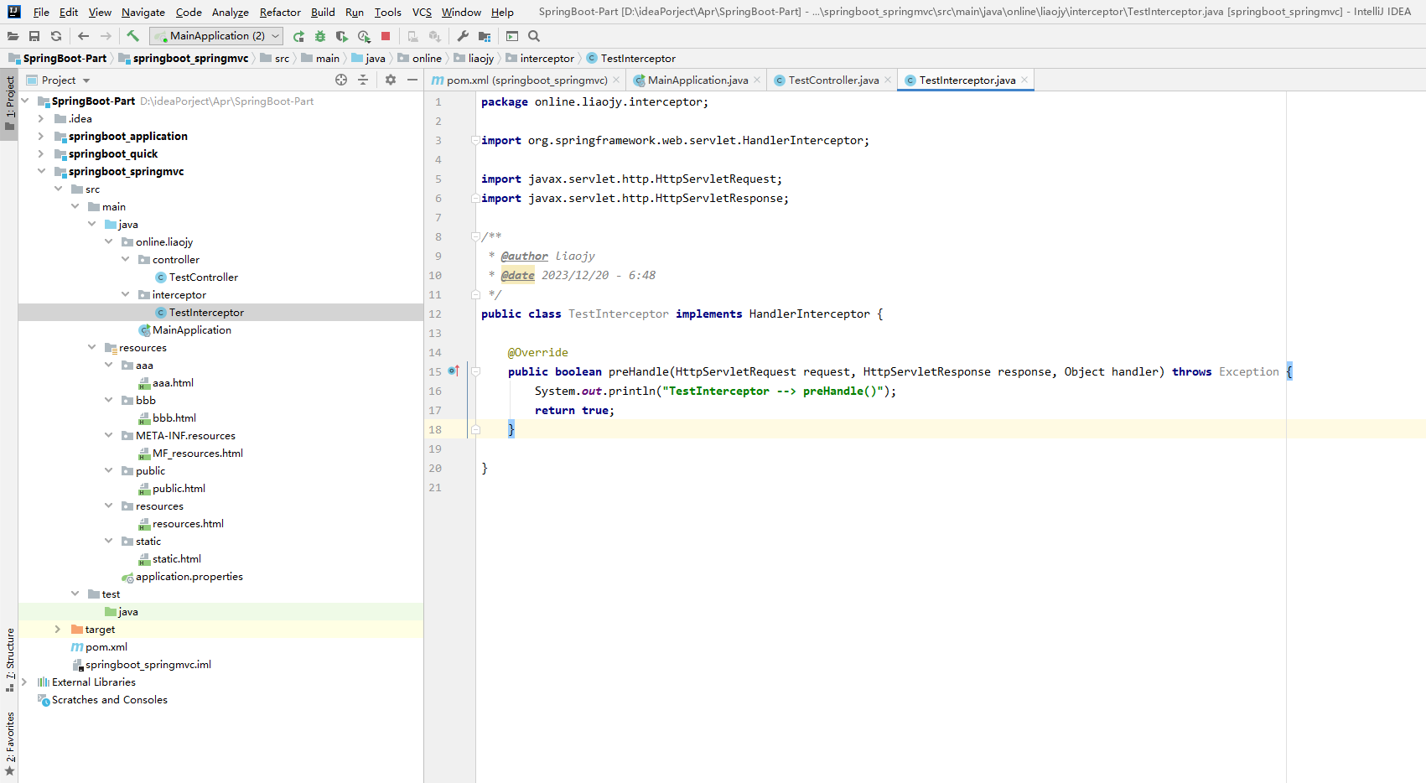The width and height of the screenshot is (1426, 783).
Task: Close the TestInterceptor.java tab
Action: click(1024, 80)
